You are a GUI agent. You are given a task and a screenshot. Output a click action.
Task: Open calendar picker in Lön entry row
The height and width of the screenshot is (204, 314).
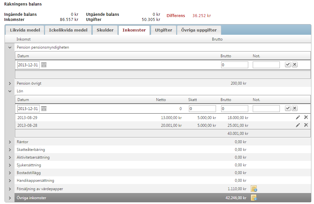point(44,109)
